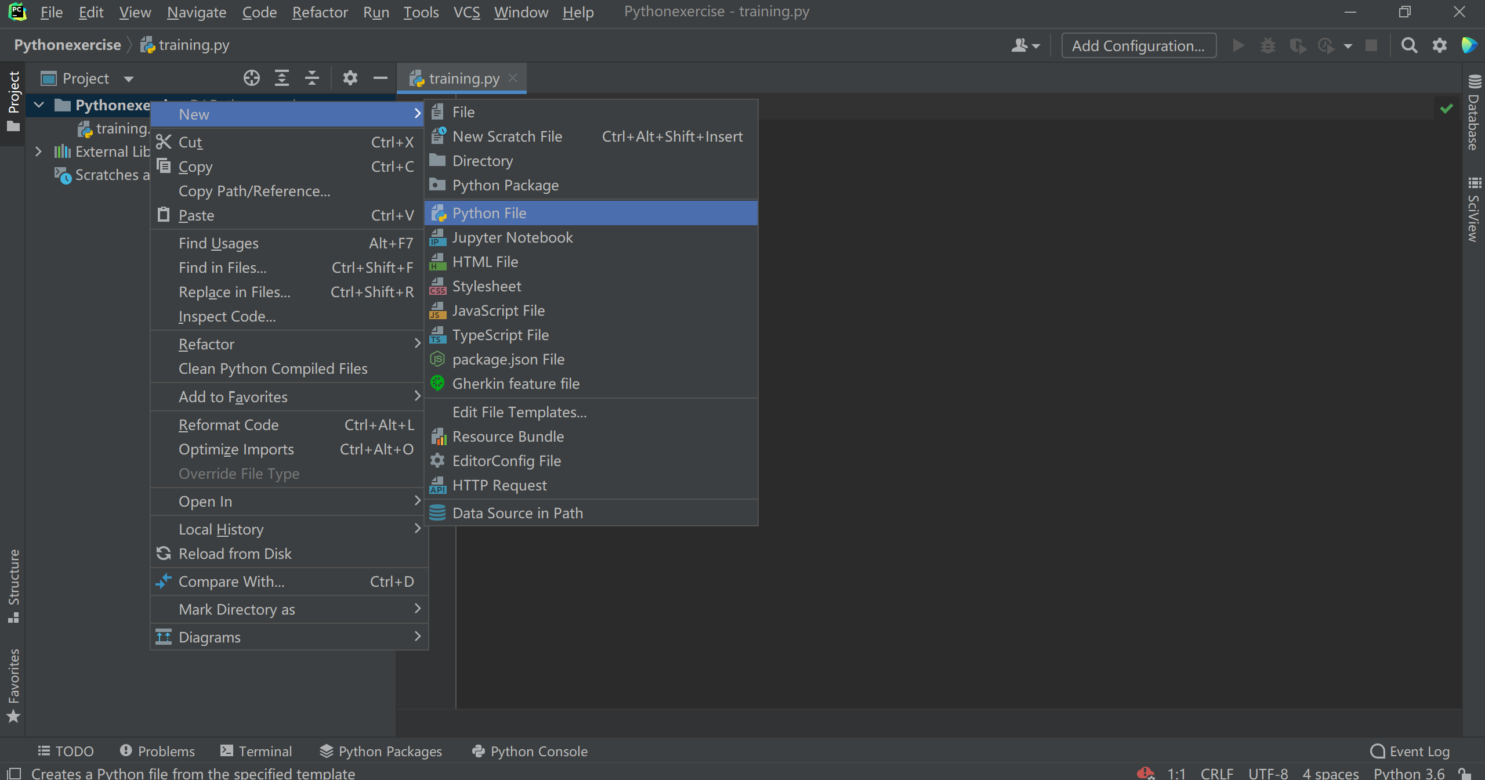
Task: Click the Python 3.6 interpreter status widget
Action: (1408, 773)
